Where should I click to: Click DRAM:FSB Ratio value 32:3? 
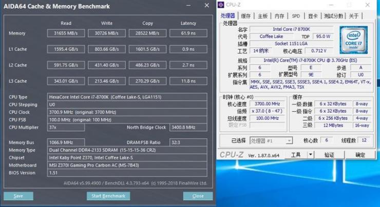[x=188, y=142]
